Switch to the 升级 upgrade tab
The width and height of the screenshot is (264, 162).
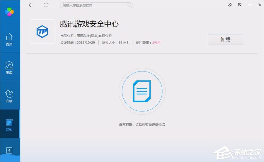(9, 96)
